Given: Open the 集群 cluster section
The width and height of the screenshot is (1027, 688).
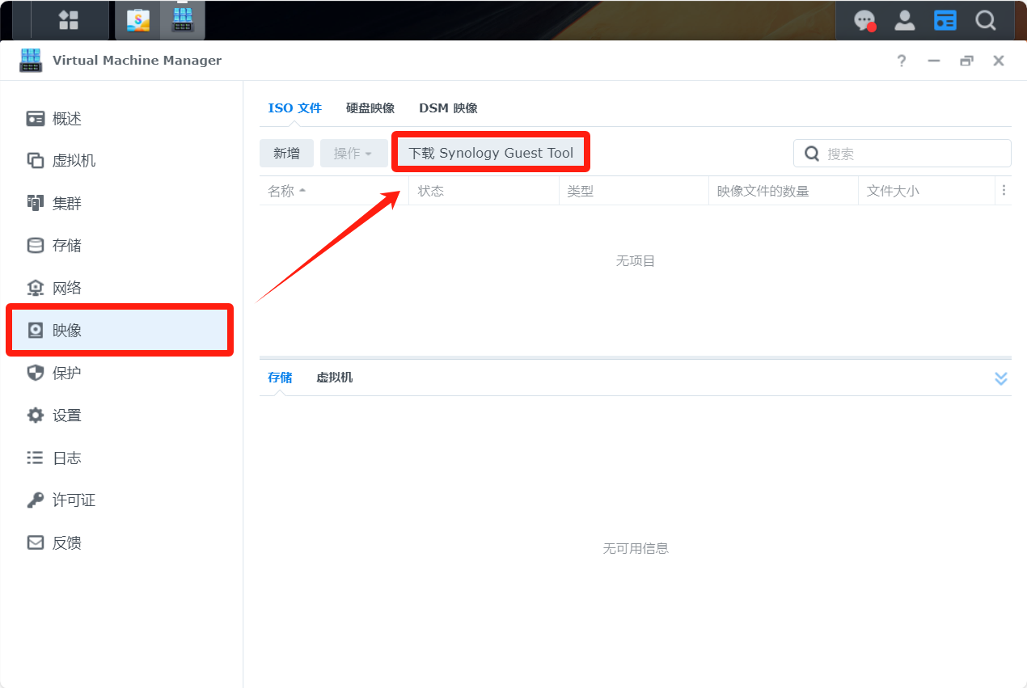Looking at the screenshot, I should (67, 204).
